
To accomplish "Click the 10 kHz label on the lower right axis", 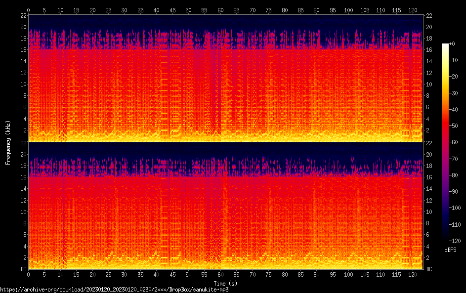I will pyautogui.click(x=429, y=211).
